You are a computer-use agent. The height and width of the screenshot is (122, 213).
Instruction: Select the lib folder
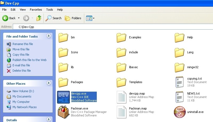(x=63, y=67)
